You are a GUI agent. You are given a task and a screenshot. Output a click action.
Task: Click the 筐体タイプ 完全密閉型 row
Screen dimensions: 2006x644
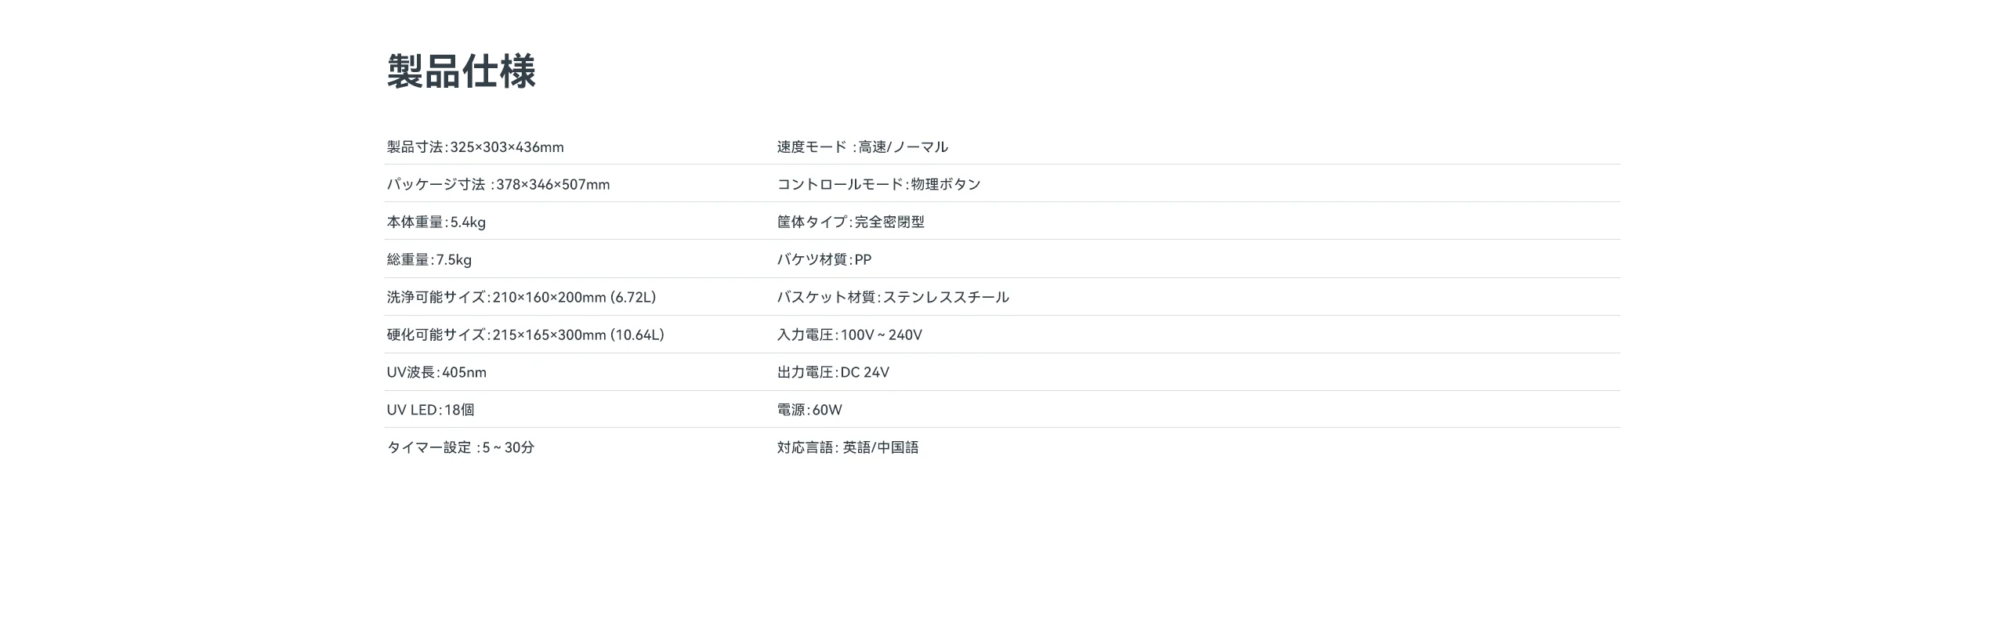[851, 223]
